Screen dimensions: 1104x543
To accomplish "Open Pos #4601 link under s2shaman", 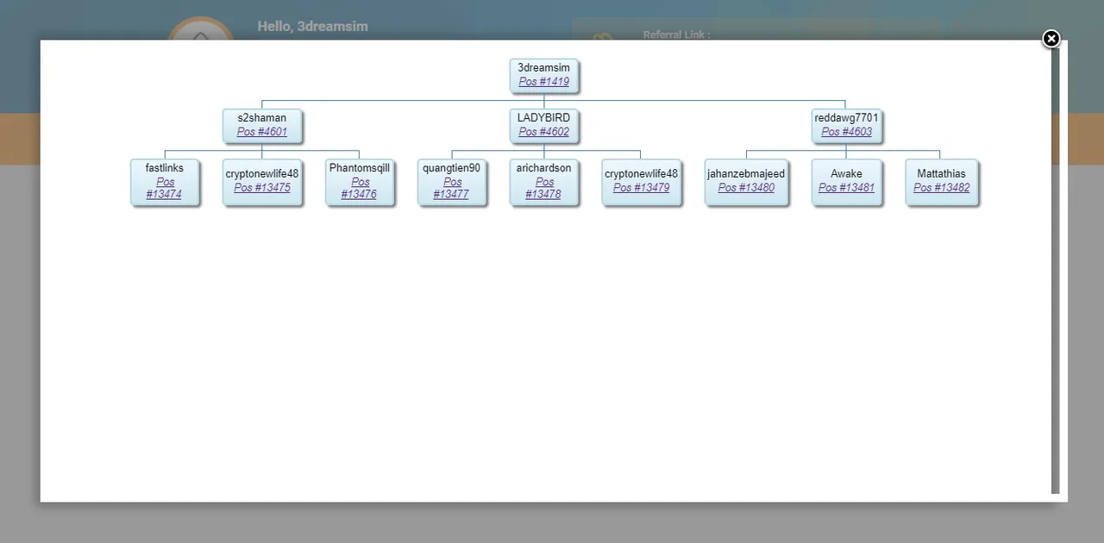I will pos(262,132).
